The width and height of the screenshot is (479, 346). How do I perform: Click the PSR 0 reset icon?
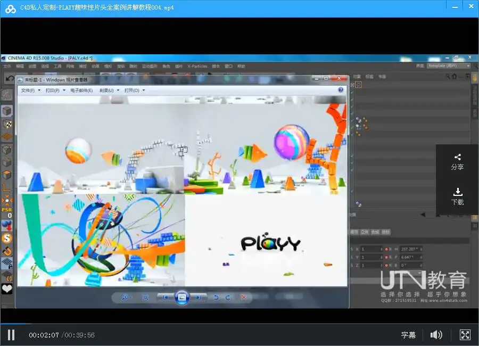[x=7, y=212]
